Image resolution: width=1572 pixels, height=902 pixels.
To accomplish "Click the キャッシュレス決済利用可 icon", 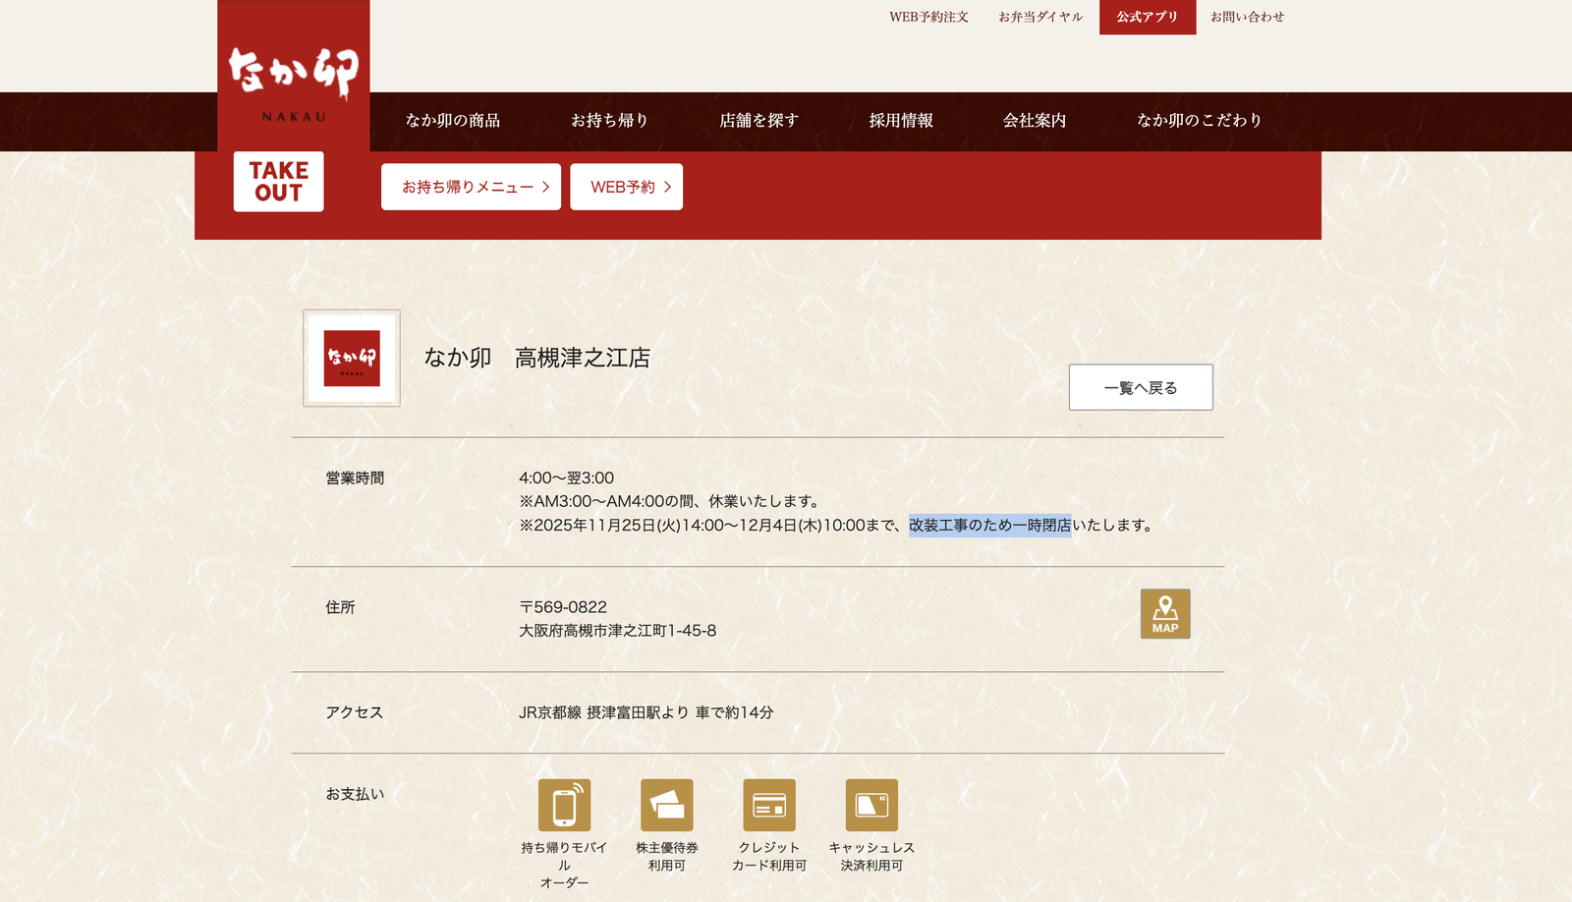I will 871,806.
